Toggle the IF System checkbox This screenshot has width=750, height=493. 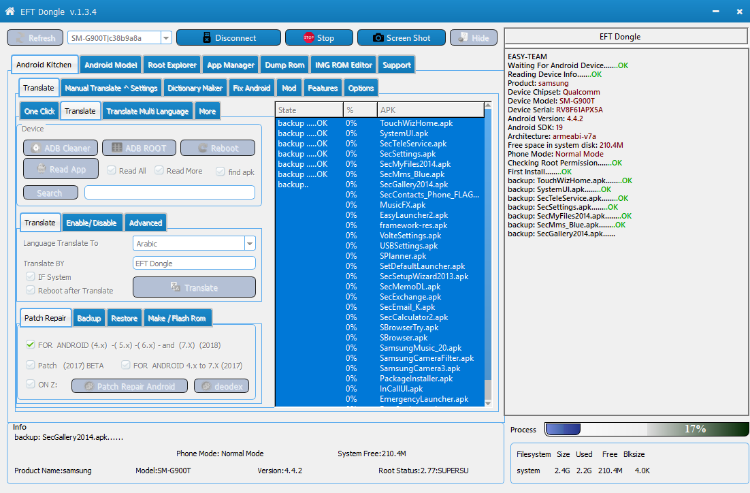coord(31,276)
